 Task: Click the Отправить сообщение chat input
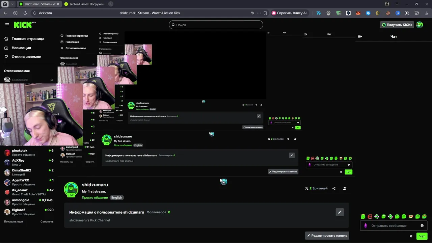tap(394, 225)
